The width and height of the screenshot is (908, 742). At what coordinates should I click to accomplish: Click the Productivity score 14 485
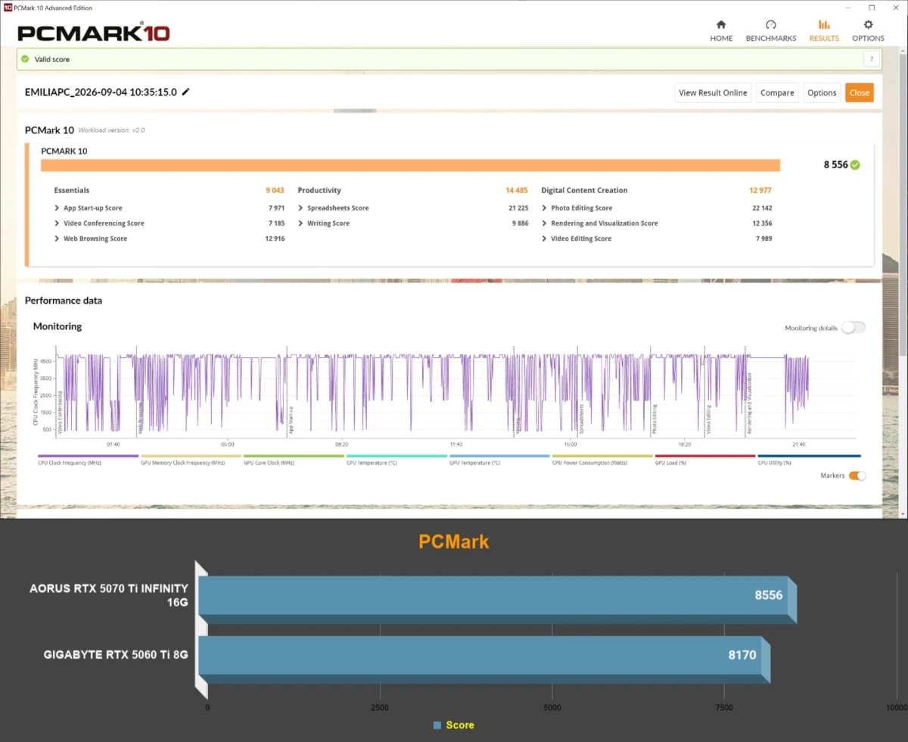click(x=516, y=191)
